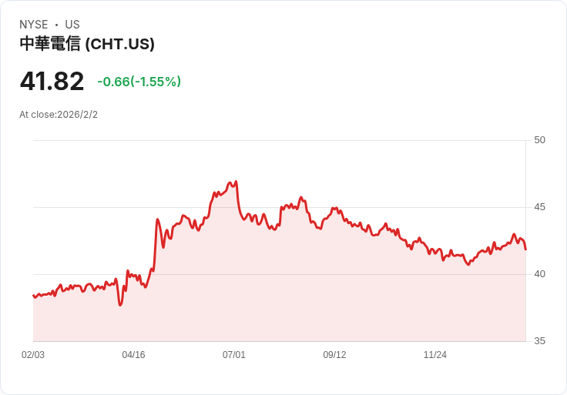Open the 中華電信 (CHT.US) stock title

coord(87,44)
